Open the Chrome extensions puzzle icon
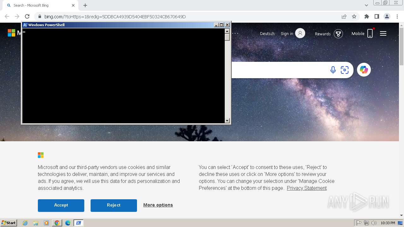This screenshot has width=404, height=227. (x=367, y=16)
